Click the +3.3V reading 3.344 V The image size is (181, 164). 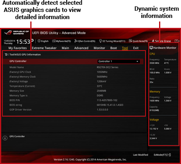click(x=153, y=139)
